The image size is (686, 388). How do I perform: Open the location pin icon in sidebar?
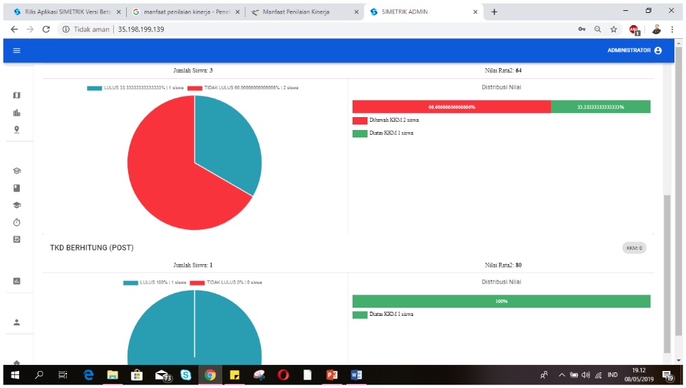click(x=16, y=130)
